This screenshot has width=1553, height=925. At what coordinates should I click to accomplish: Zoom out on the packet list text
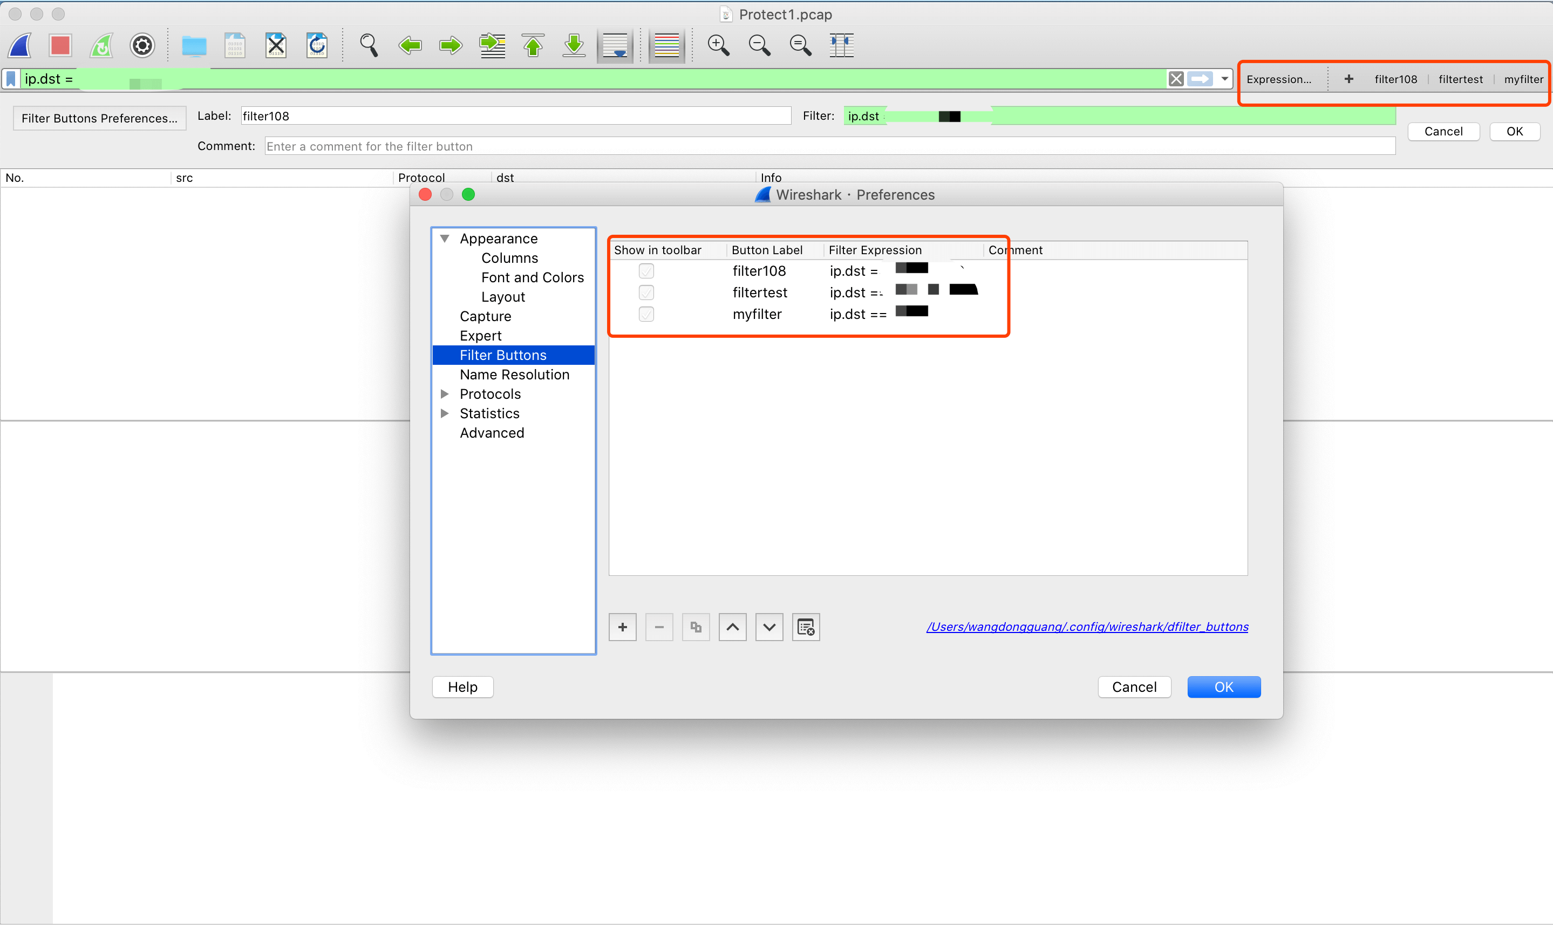(x=760, y=45)
